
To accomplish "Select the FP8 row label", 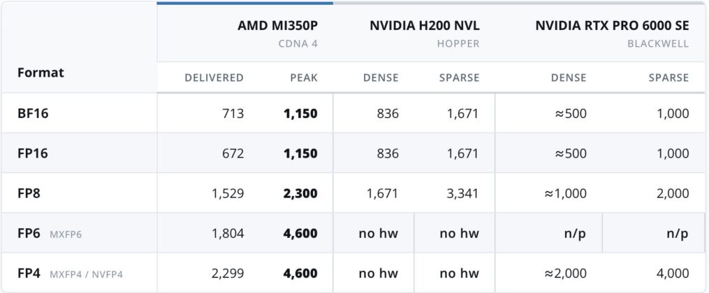I will pos(29,193).
